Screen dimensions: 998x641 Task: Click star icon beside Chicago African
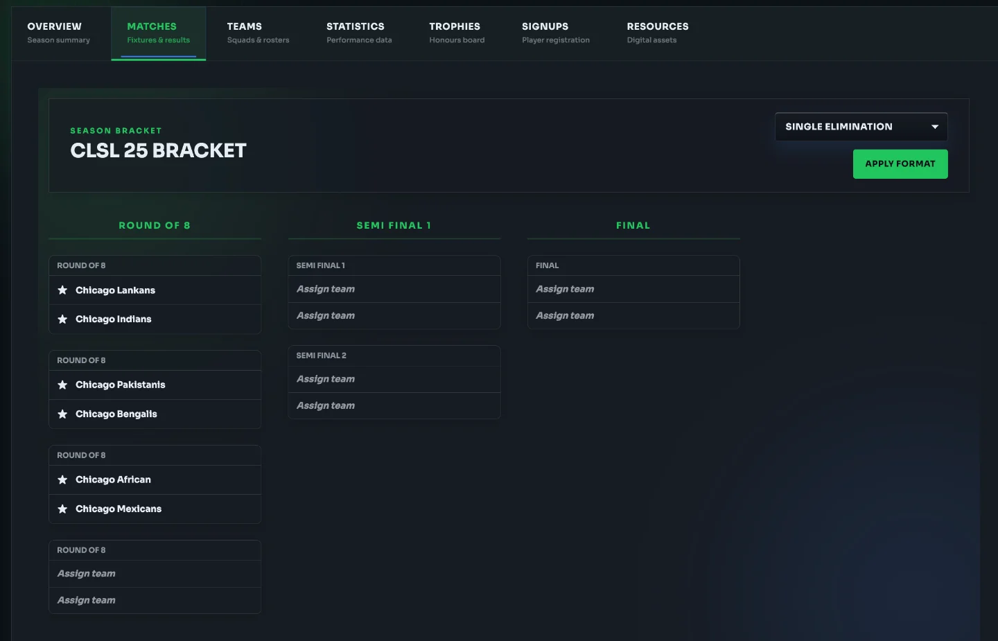pos(62,480)
